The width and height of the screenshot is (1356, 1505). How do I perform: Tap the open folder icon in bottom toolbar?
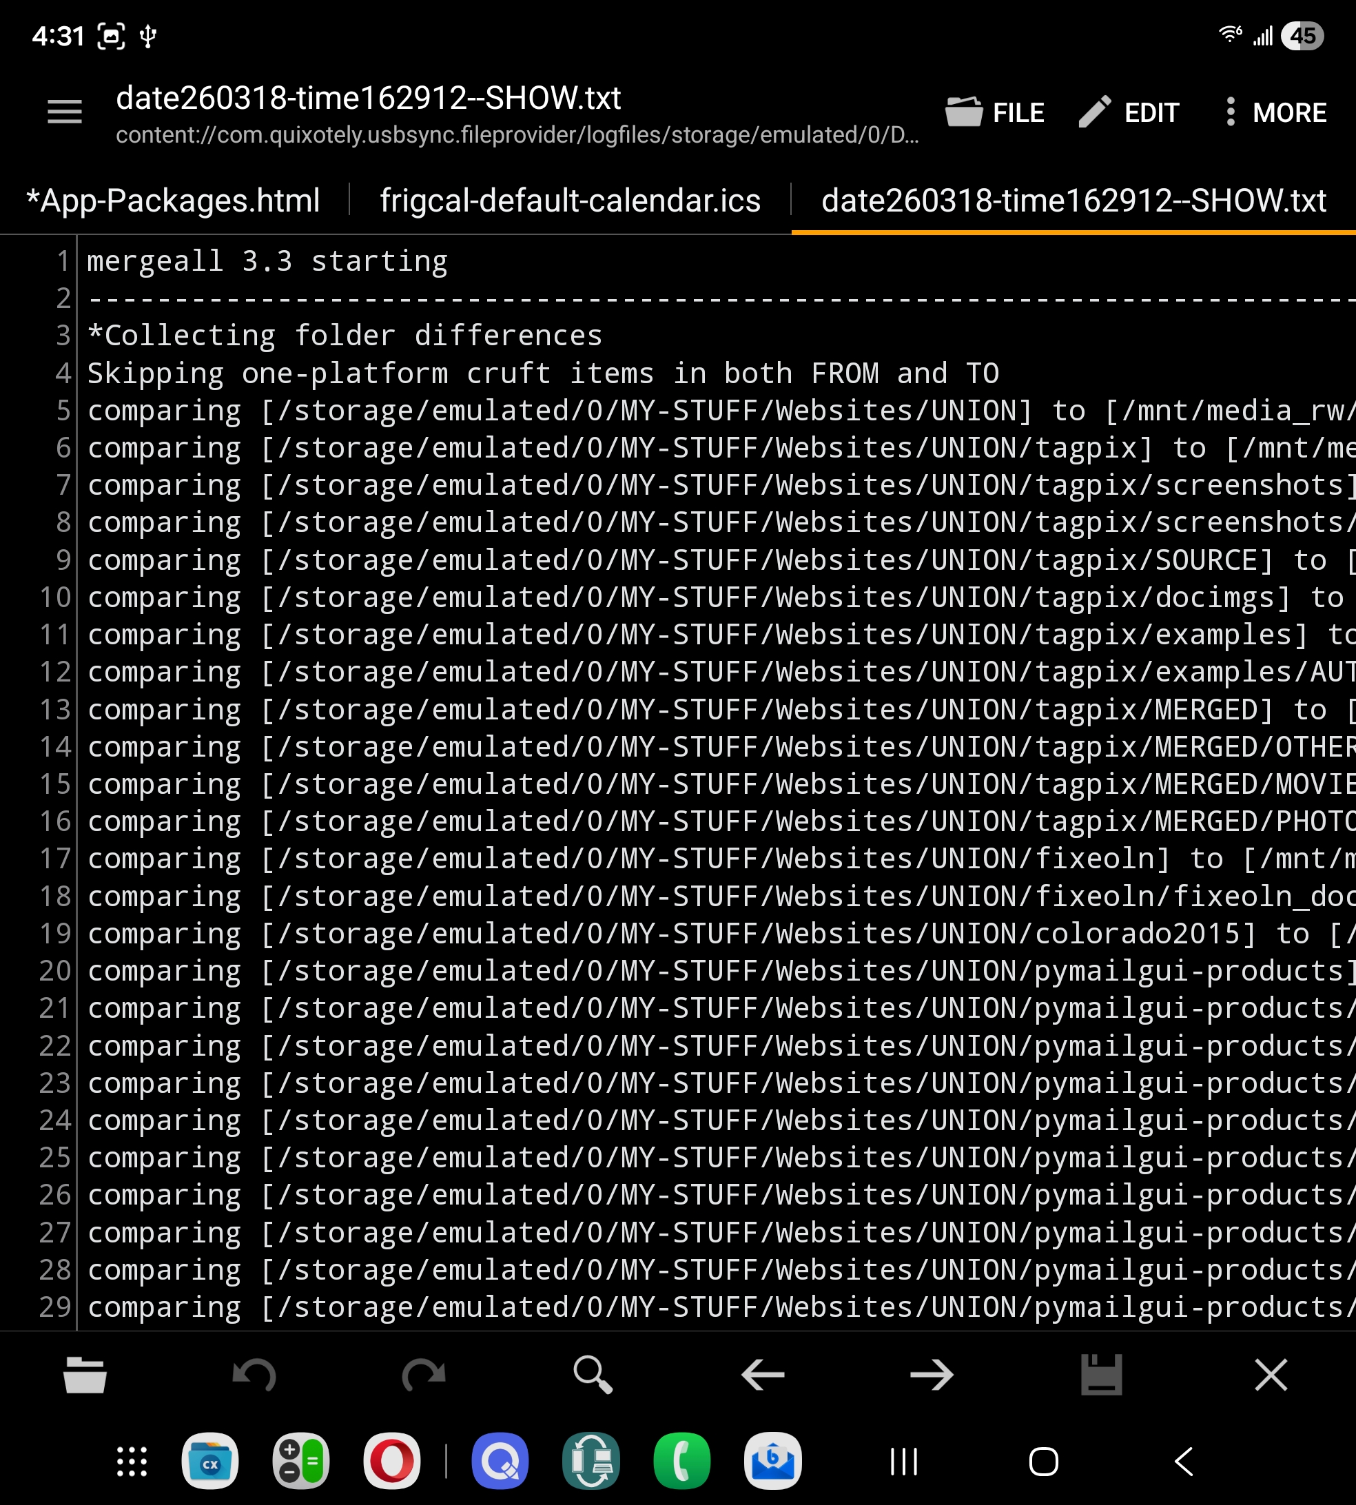point(85,1375)
